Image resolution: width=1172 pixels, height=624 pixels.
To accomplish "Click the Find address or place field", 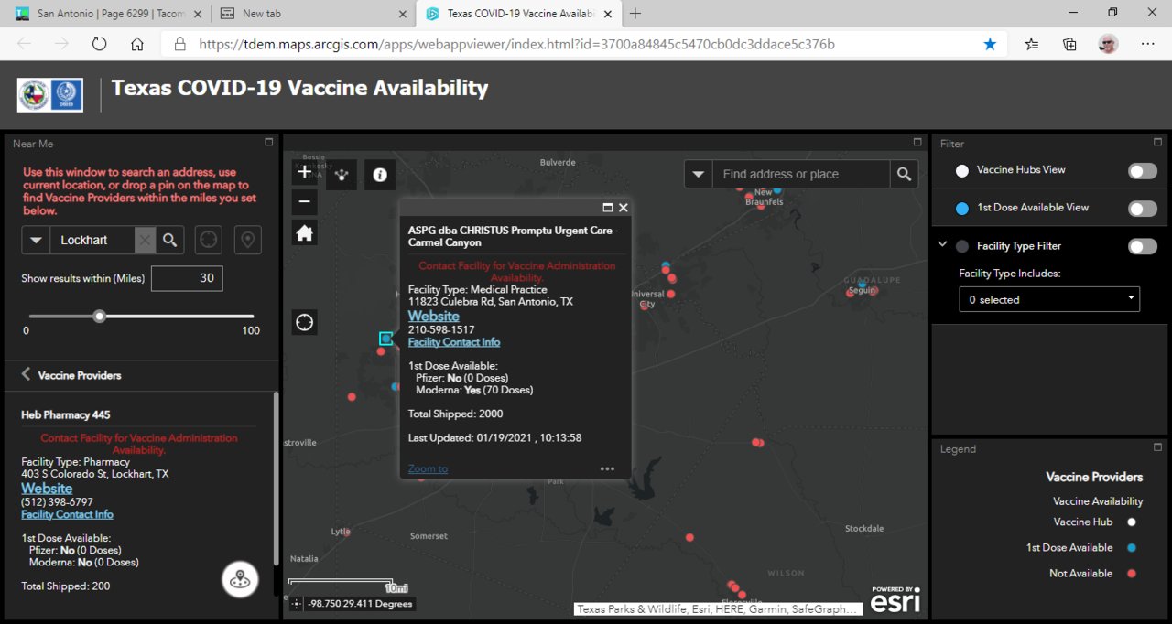I will 800,174.
